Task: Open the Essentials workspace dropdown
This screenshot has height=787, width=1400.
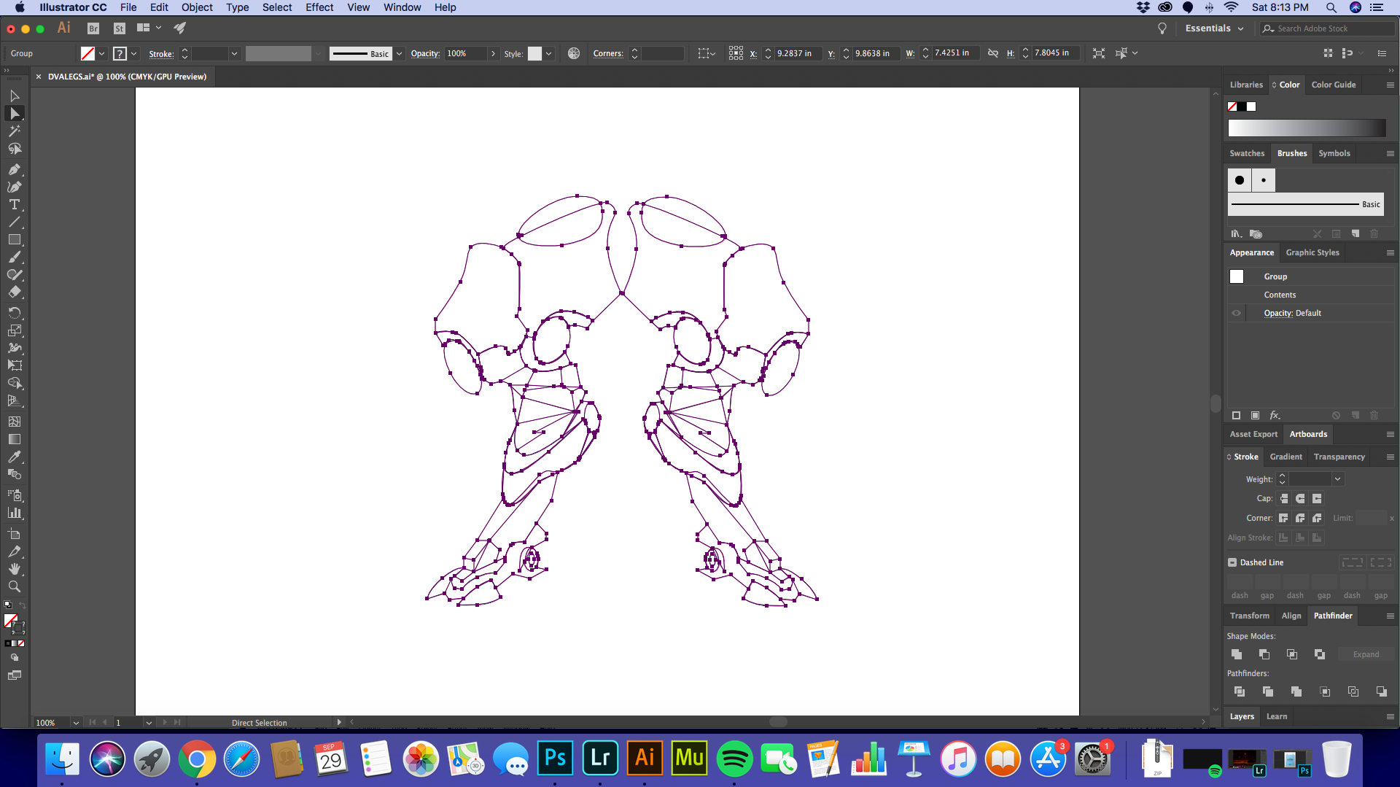Action: tap(1214, 28)
